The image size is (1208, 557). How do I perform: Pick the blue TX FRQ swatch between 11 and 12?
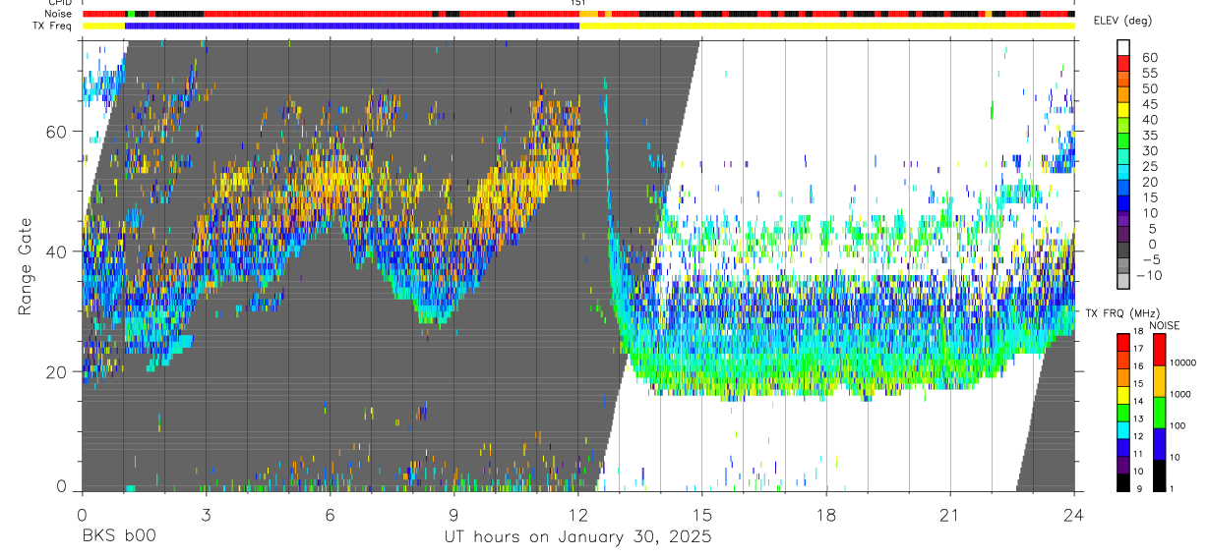(x=1123, y=447)
